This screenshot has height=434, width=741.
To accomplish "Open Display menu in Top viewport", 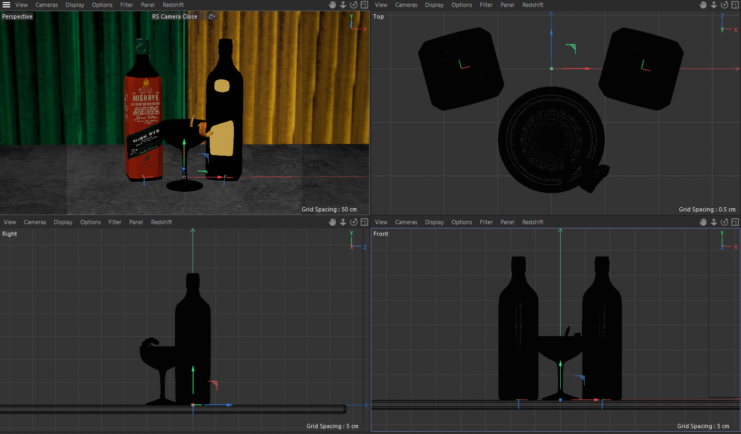I will 435,5.
